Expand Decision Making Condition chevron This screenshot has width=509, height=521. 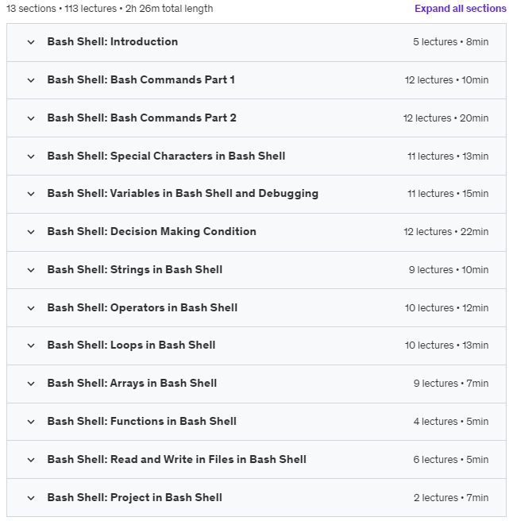click(x=31, y=232)
